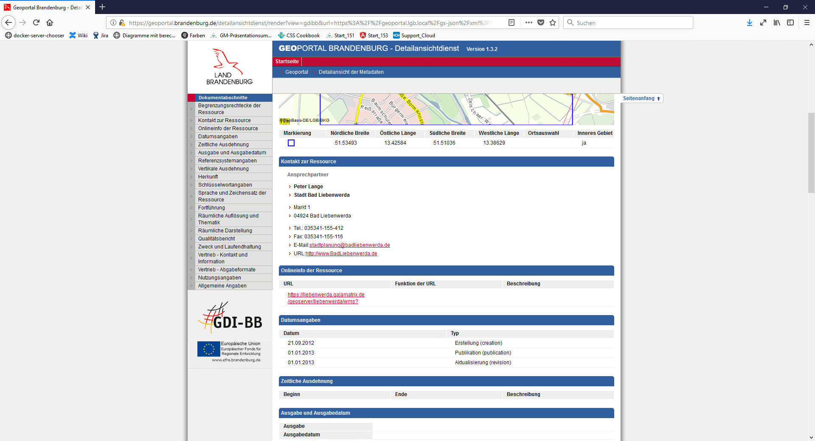Bookmark this page with the star icon

[x=553, y=22]
